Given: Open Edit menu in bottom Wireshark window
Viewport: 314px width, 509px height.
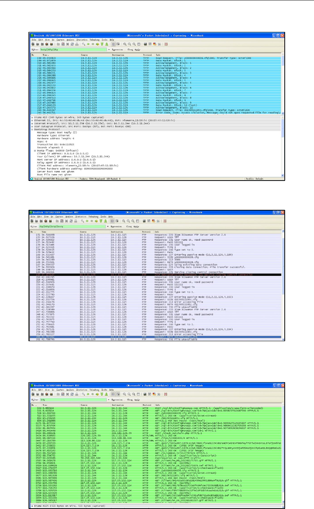Looking at the screenshot, I should 41,390.
